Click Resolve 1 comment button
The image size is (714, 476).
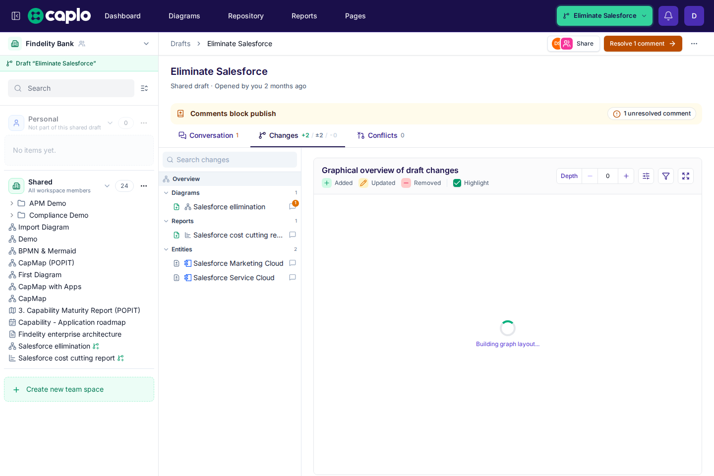(643, 44)
